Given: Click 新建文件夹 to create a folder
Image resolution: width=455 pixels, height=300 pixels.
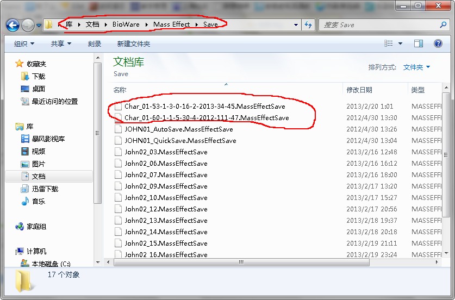Looking at the screenshot, I should pos(134,44).
